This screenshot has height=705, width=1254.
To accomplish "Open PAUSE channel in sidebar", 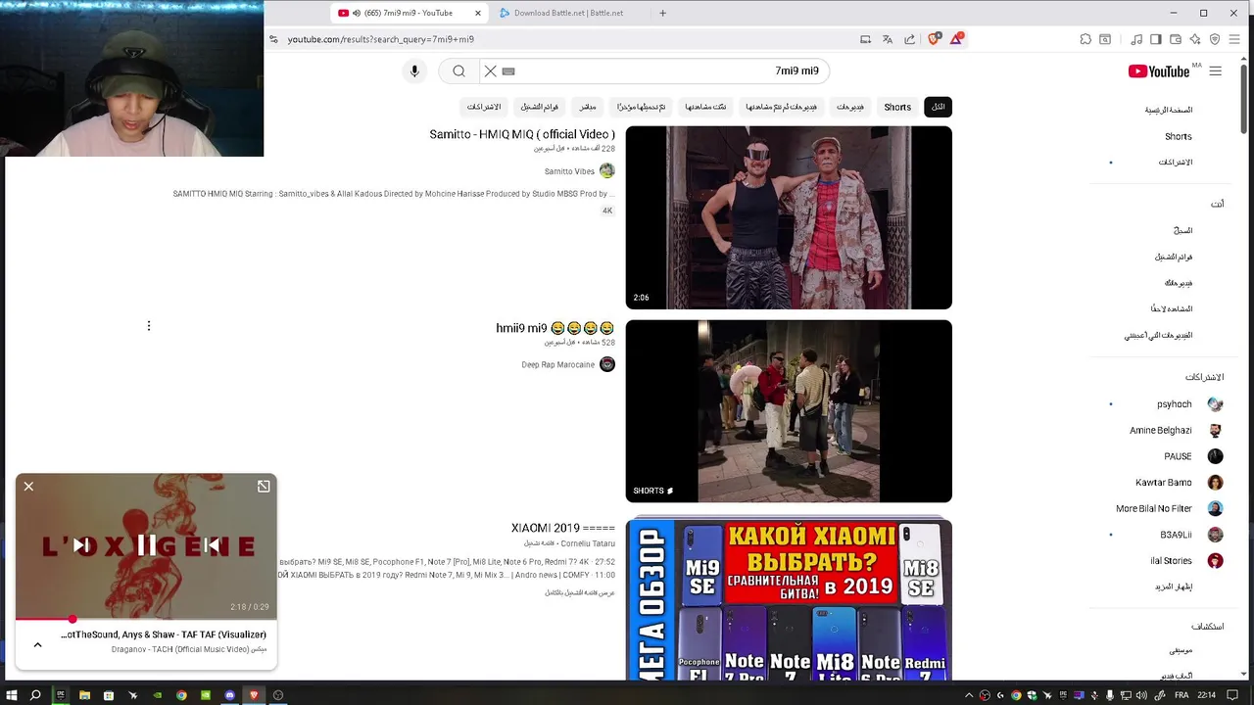I will coord(1178,456).
